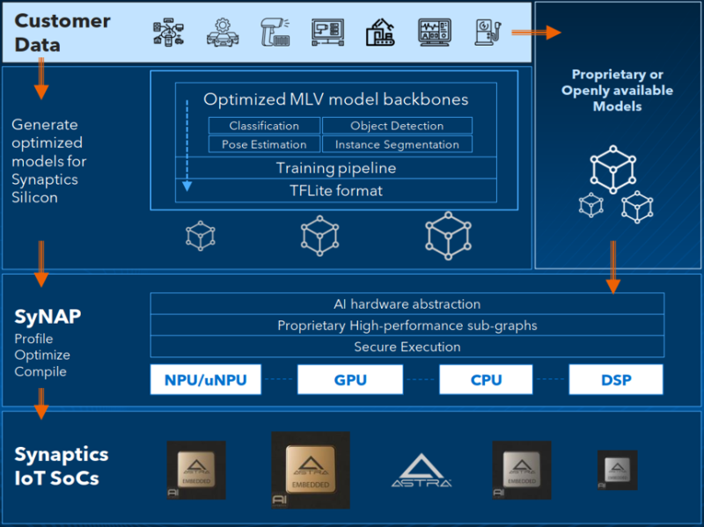
Task: Click the largest cube below TFLite format
Action: pos(448,236)
